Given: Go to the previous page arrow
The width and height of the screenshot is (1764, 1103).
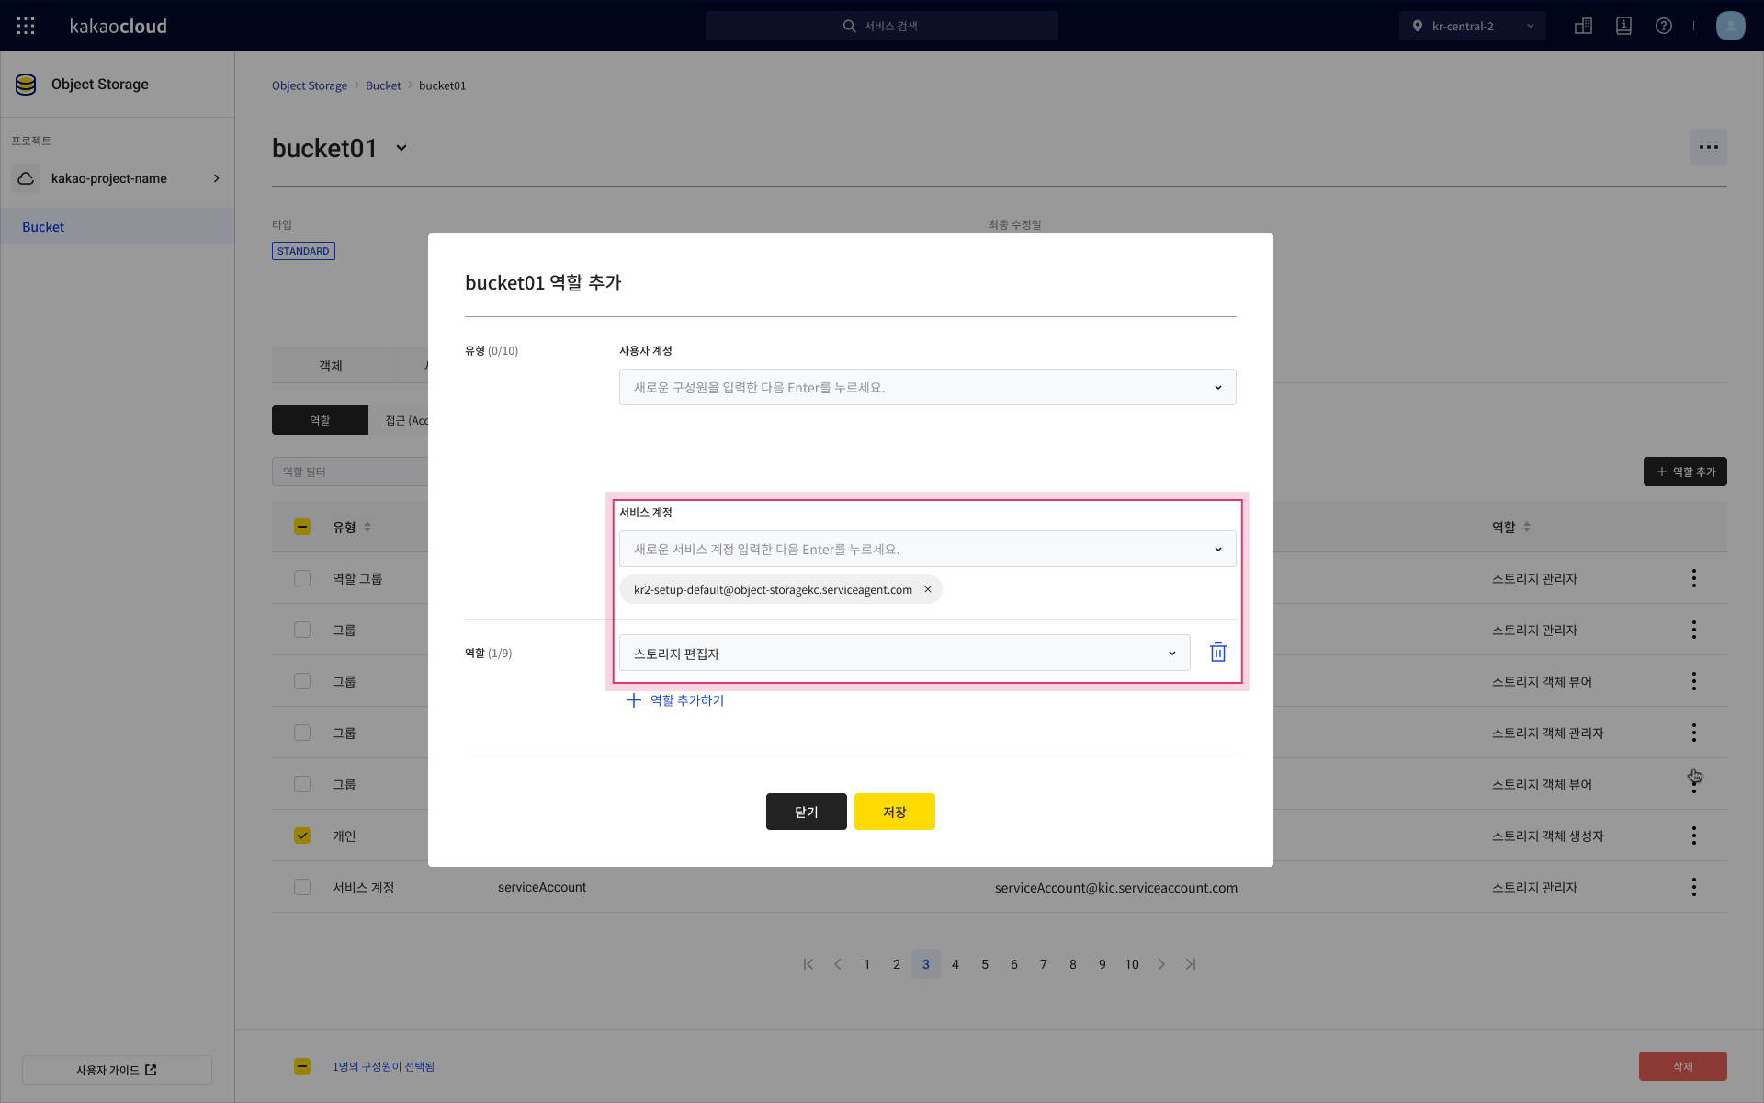Looking at the screenshot, I should (838, 964).
